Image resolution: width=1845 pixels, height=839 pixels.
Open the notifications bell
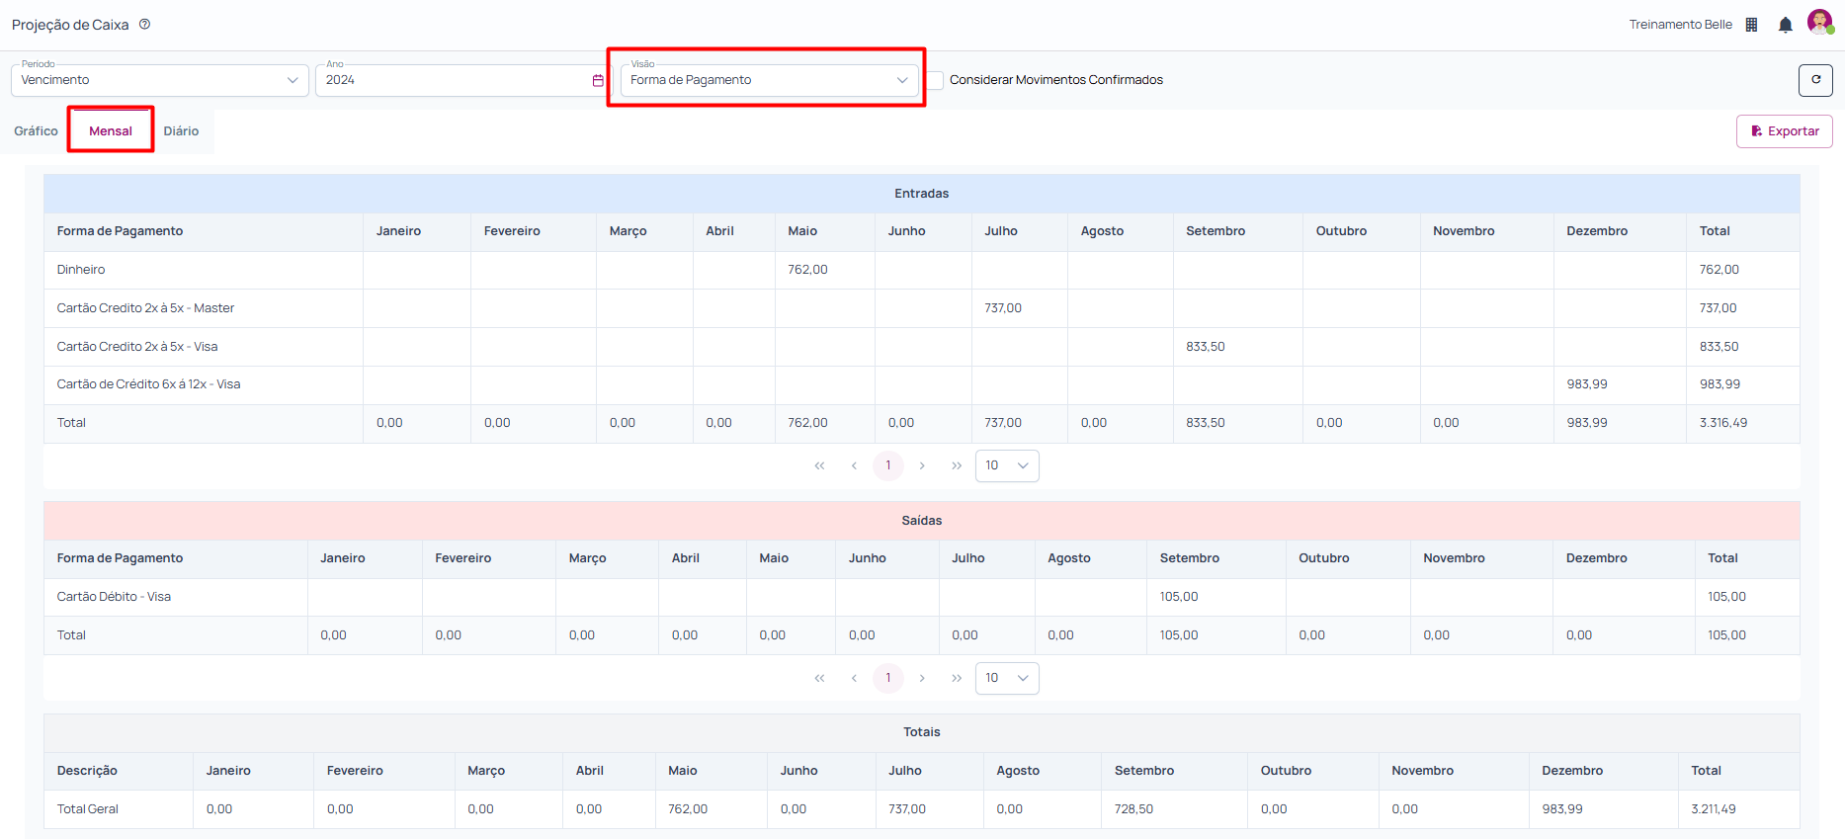coord(1785,25)
